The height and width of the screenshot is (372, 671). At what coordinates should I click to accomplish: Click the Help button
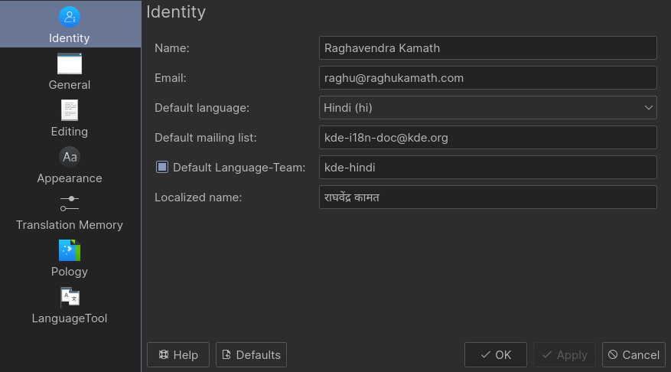[178, 355]
